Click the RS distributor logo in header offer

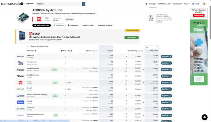coord(39,19)
